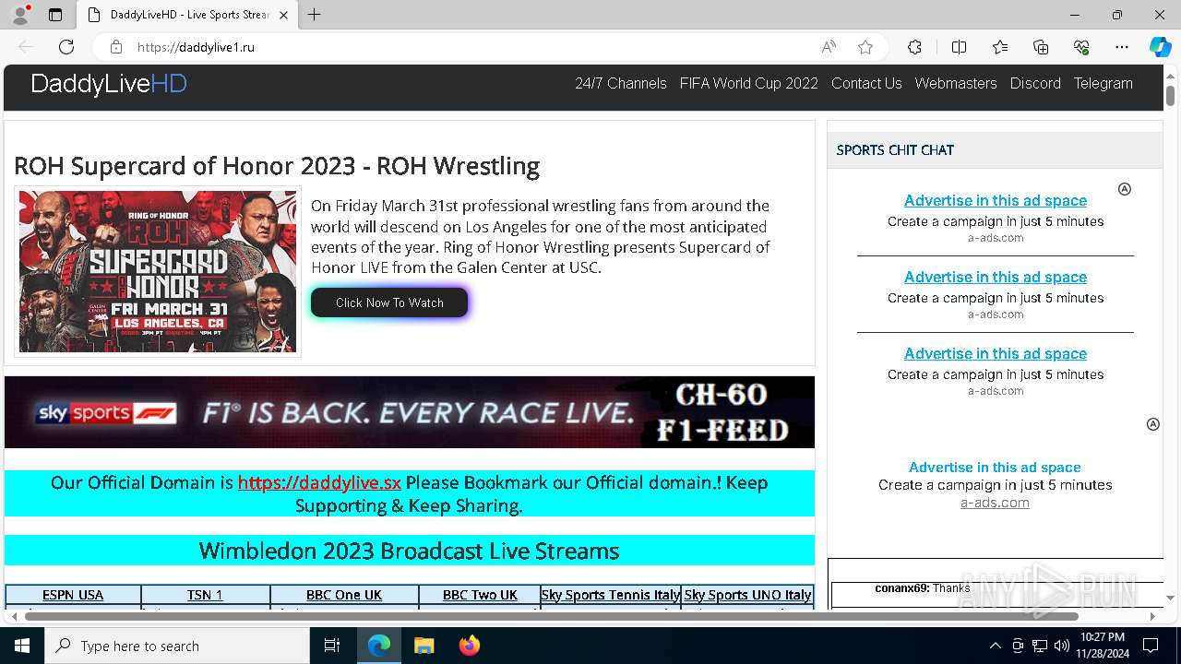Go back to previous page
Viewport: 1181px width, 664px height.
(26, 47)
